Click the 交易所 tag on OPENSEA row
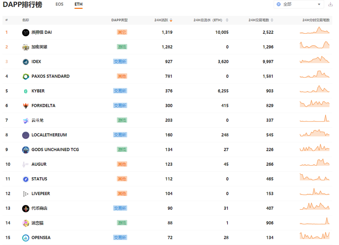Image resolution: width=339 pixels, height=245 pixels. [x=120, y=238]
